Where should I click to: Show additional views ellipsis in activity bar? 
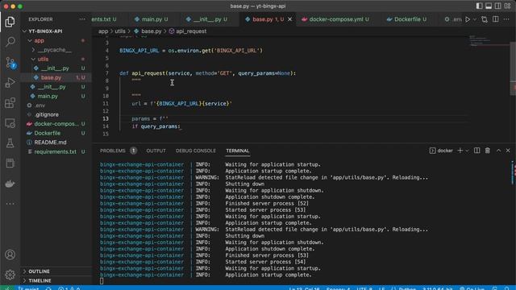(10, 204)
